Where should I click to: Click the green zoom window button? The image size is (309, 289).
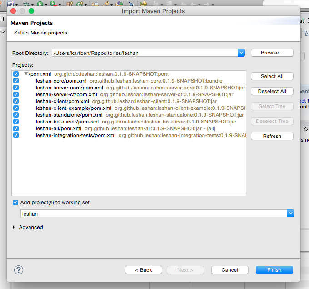31,11
